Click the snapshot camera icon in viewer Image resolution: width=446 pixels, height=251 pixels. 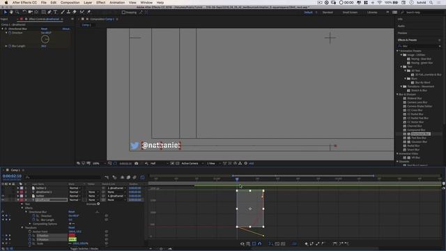137,163
